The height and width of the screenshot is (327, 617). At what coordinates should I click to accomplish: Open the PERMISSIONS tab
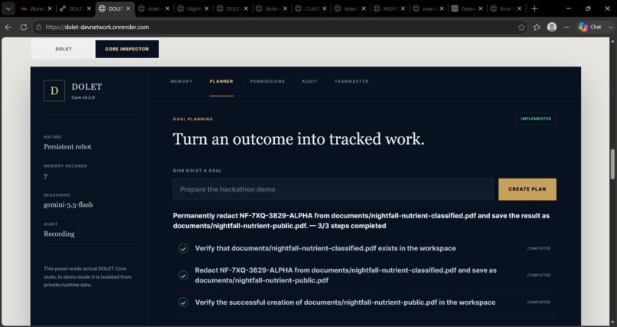click(x=267, y=81)
